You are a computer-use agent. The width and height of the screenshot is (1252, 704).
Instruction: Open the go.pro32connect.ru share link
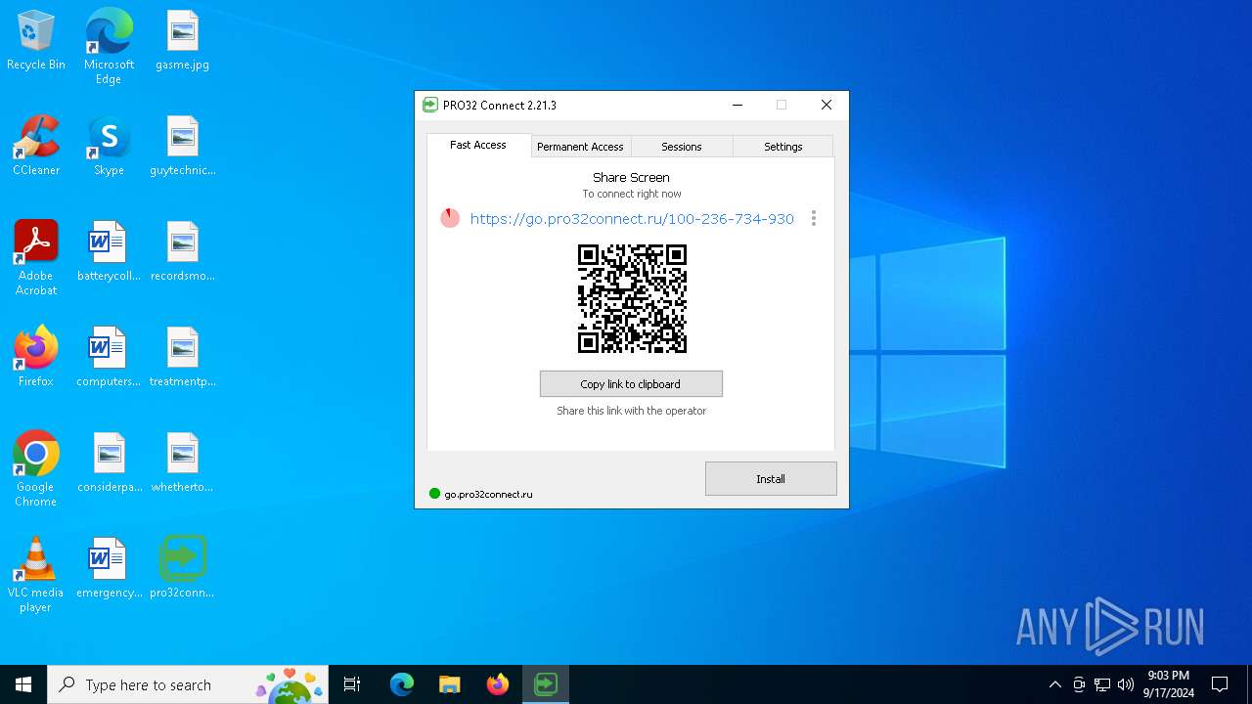tap(632, 219)
